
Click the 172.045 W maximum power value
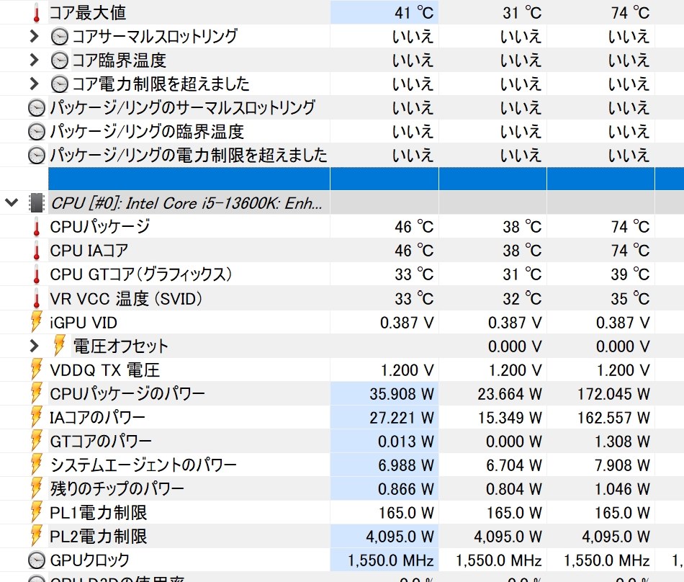tap(613, 394)
